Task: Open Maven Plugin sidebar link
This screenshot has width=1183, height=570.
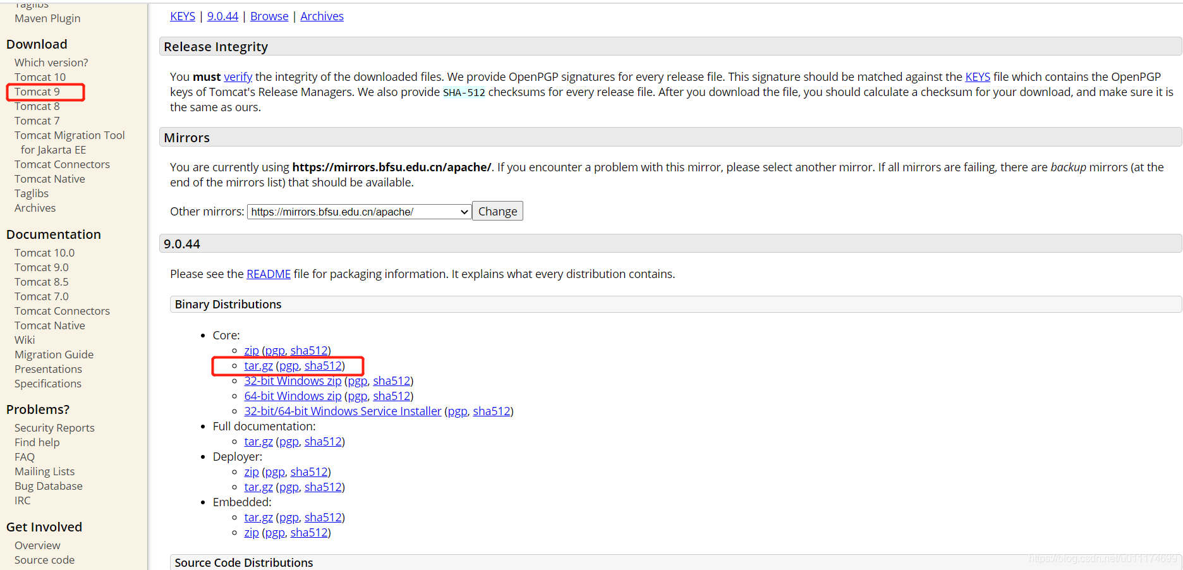Action: tap(47, 18)
